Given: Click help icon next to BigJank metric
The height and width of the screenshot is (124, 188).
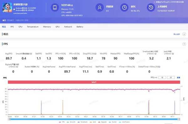Looking at the screenshot, I should click(17, 67).
